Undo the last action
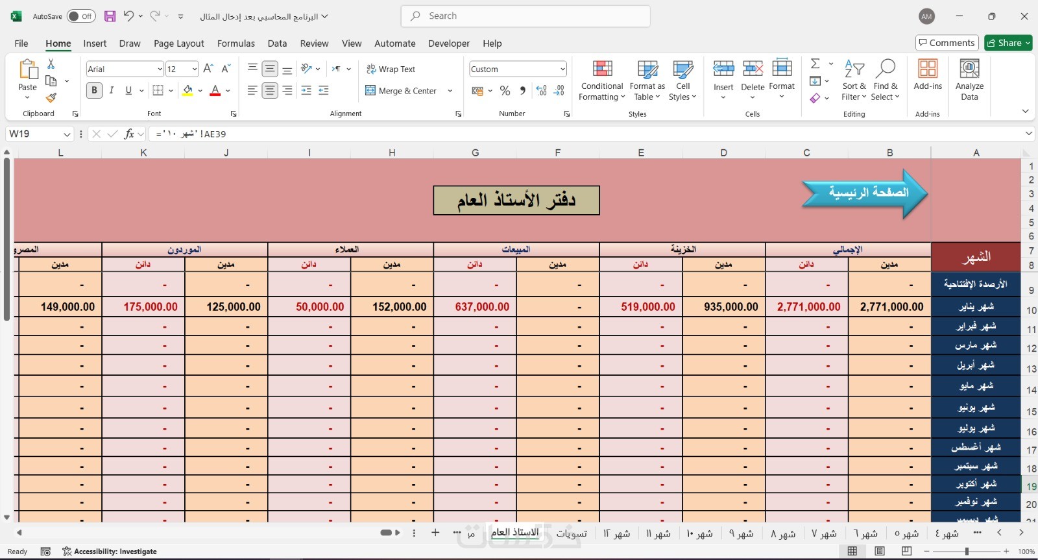The width and height of the screenshot is (1038, 560). [x=128, y=16]
